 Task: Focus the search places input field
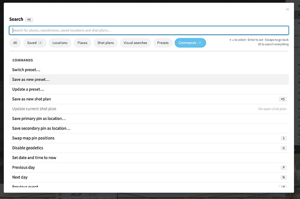tap(149, 30)
